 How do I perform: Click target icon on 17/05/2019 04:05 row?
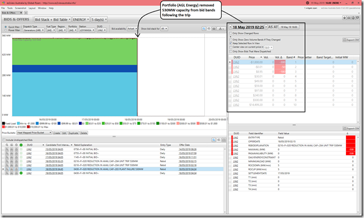tap(16, 157)
